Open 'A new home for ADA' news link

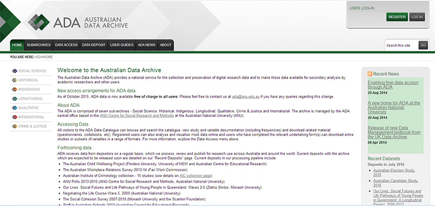pos(394,107)
